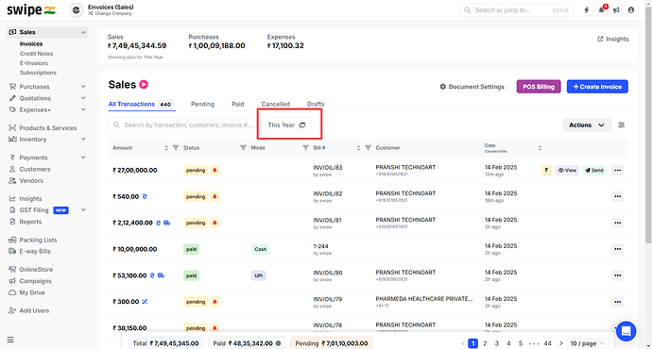Filter by Status column funnel icon
The height and width of the screenshot is (349, 652).
tap(243, 148)
